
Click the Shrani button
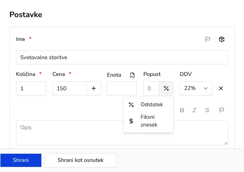[x=21, y=160]
